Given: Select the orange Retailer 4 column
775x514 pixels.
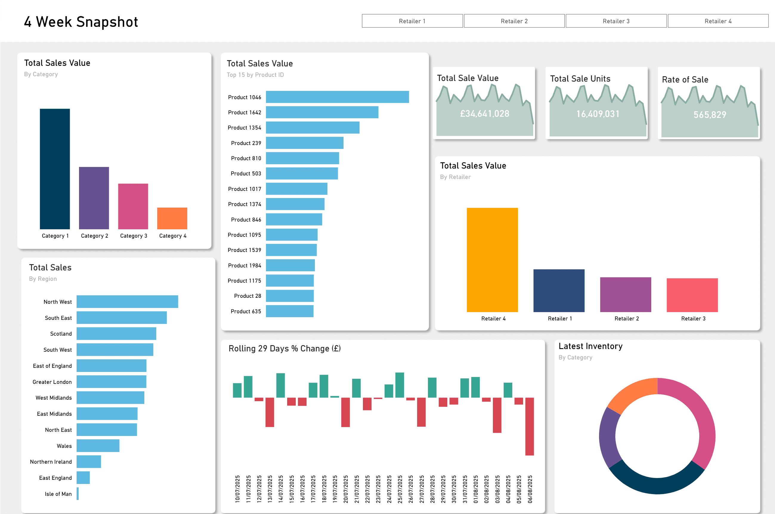Looking at the screenshot, I should click(x=492, y=260).
